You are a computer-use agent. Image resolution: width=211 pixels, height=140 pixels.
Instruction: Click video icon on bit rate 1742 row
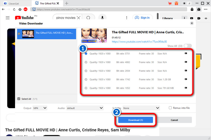[x=186, y=79]
